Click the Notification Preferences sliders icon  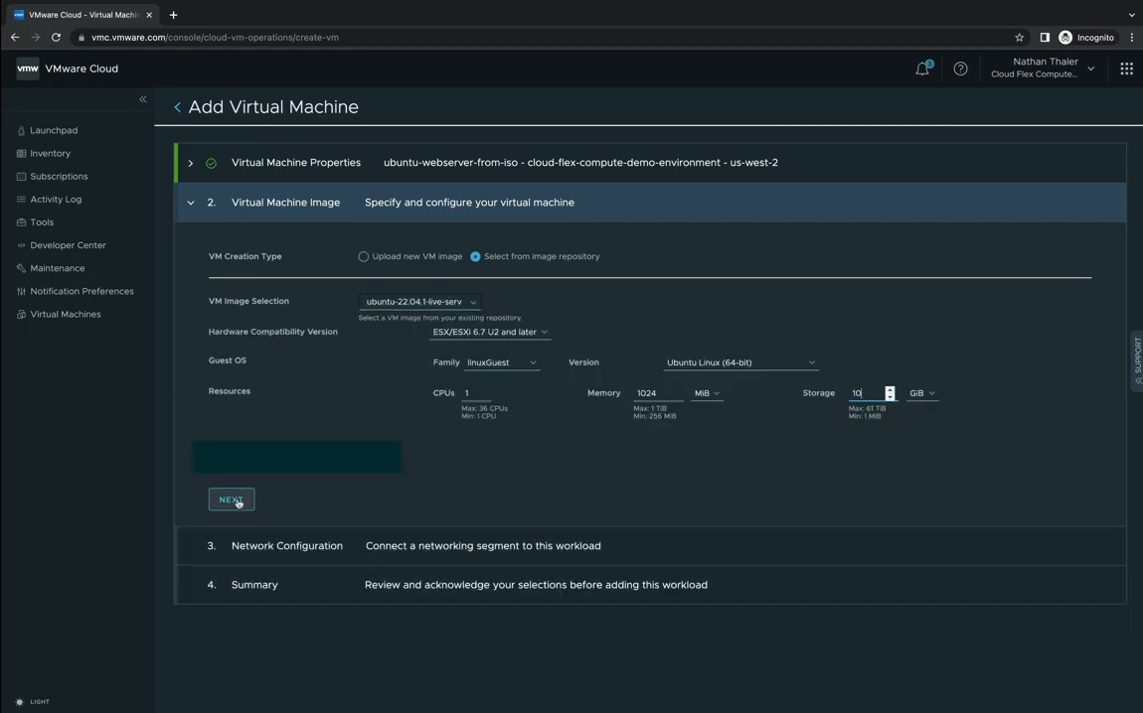pyautogui.click(x=21, y=291)
